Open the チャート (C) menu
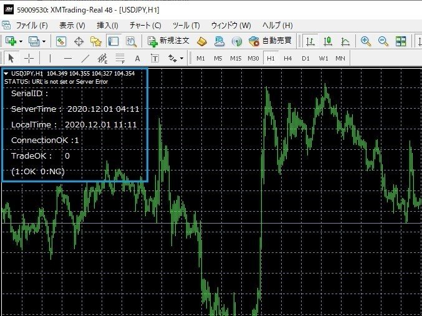Image resolution: width=422 pixels, height=316 pixels. 145,26
